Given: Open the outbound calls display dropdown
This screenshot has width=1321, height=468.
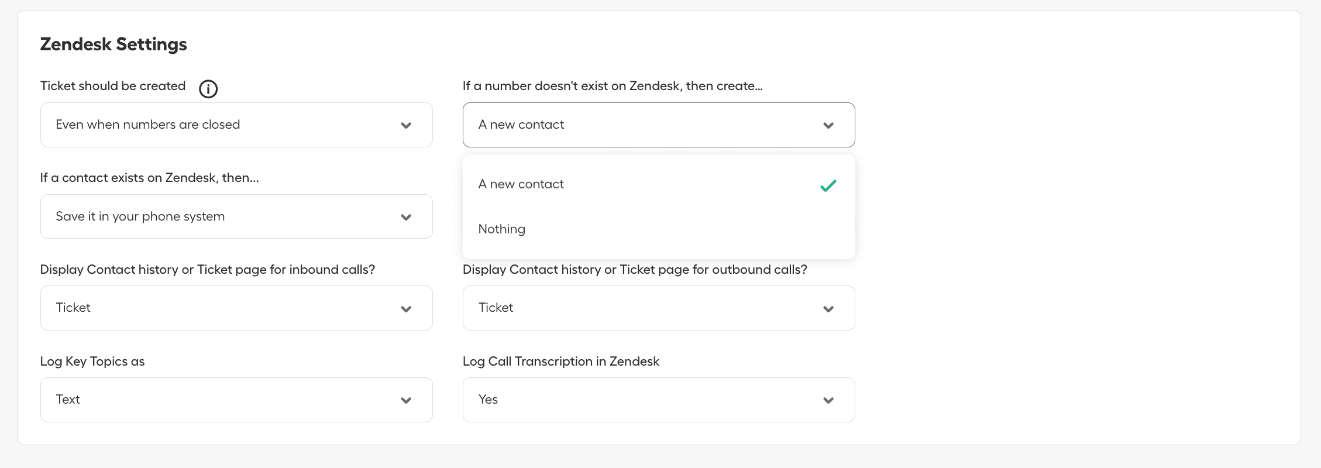Looking at the screenshot, I should (x=659, y=308).
